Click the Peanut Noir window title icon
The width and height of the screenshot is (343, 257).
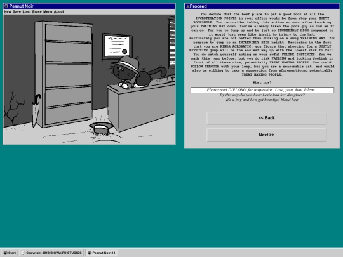(6, 6)
